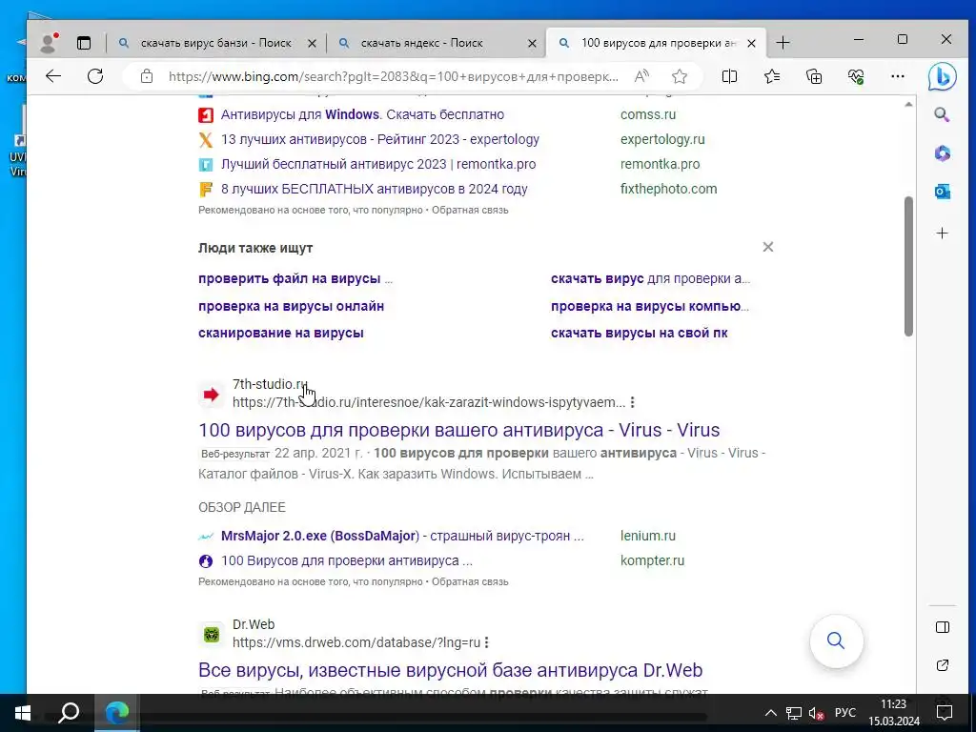Search 'проверка на вирусы онлайн' suggestion
Image resolution: width=976 pixels, height=732 pixels.
click(292, 306)
